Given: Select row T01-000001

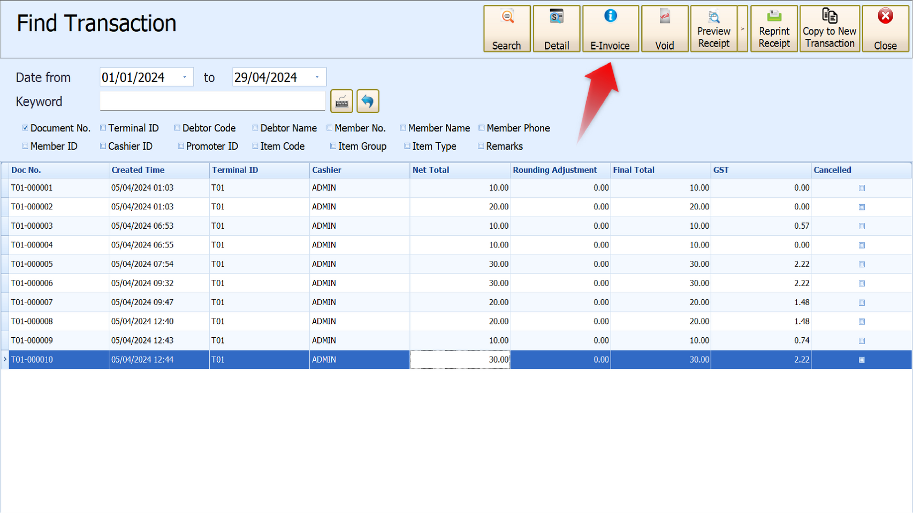Looking at the screenshot, I should pyautogui.click(x=456, y=188).
